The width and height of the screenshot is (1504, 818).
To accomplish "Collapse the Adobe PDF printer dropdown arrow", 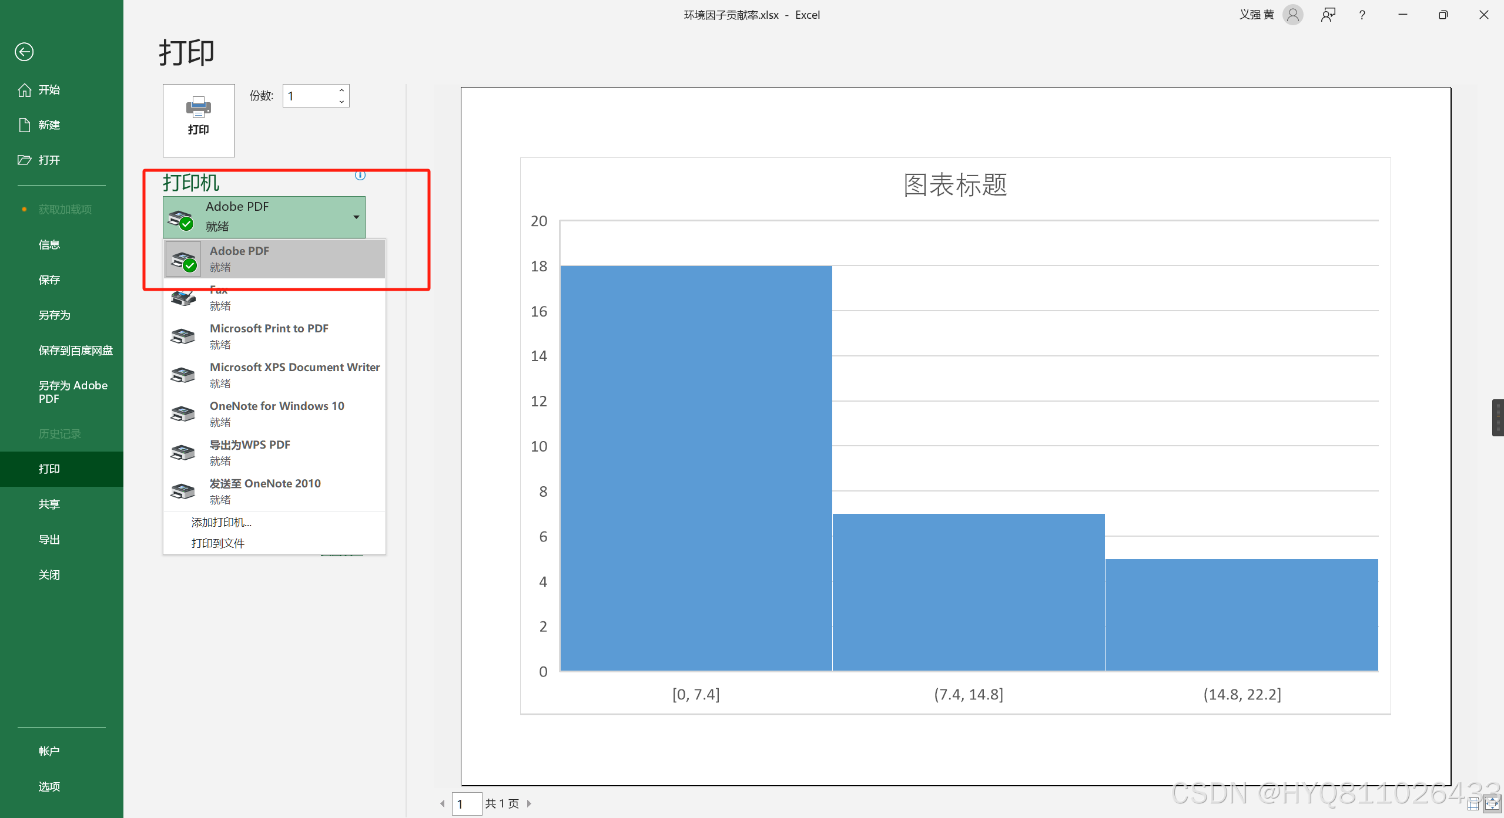I will 356,217.
